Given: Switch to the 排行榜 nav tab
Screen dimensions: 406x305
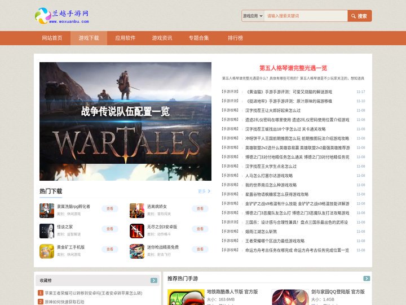Looking at the screenshot, I should click(x=235, y=38).
